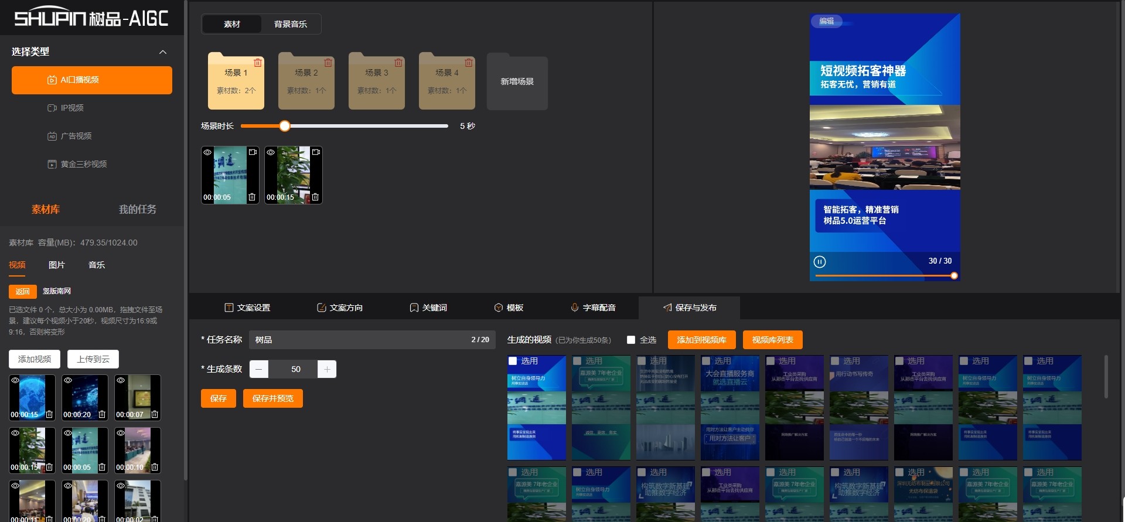Check the 全选 checkbox

631,340
